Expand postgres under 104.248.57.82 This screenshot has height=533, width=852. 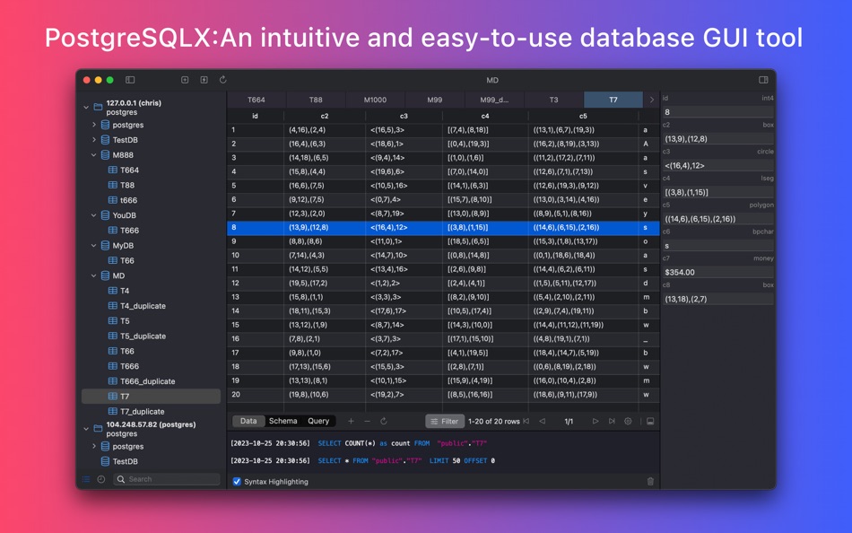click(94, 447)
